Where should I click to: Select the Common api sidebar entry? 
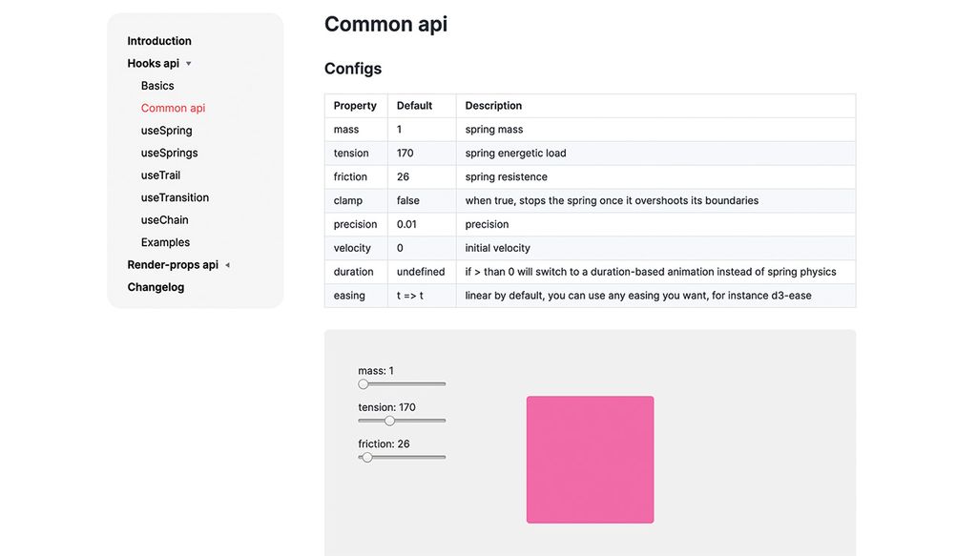[x=173, y=108]
